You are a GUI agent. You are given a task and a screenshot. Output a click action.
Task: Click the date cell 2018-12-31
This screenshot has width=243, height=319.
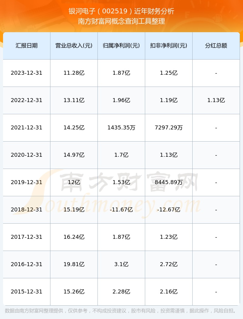[x=27, y=210]
